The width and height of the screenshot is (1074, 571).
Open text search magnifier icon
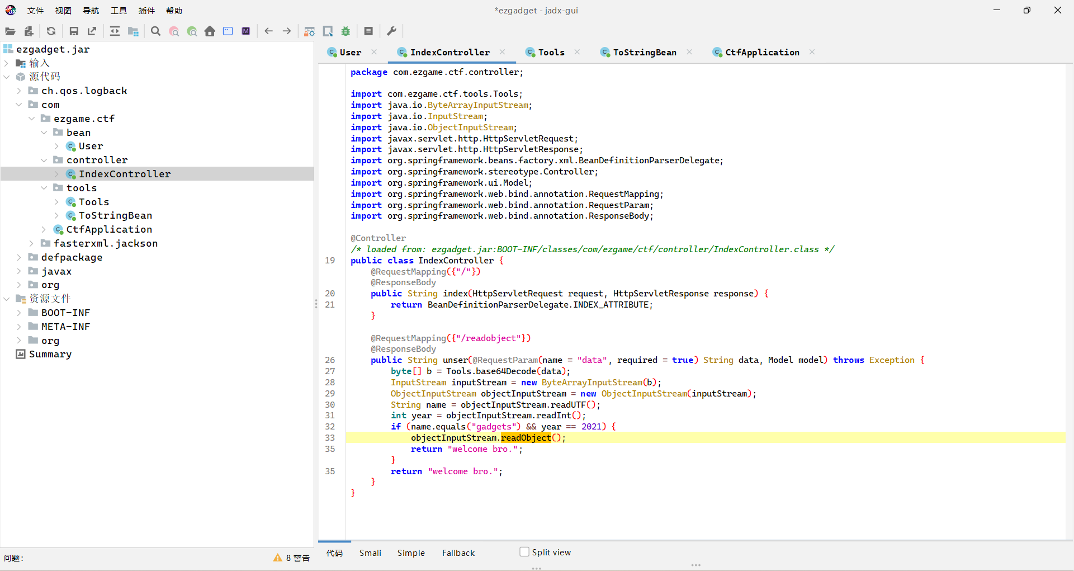pyautogui.click(x=156, y=31)
